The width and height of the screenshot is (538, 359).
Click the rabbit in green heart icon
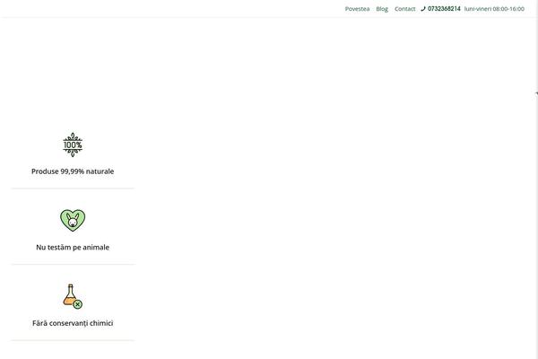click(x=73, y=221)
